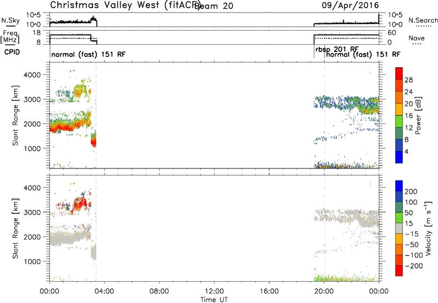The width and height of the screenshot is (438, 303).
Task: Click the '4000' tick on power panel
Action: coord(33,75)
